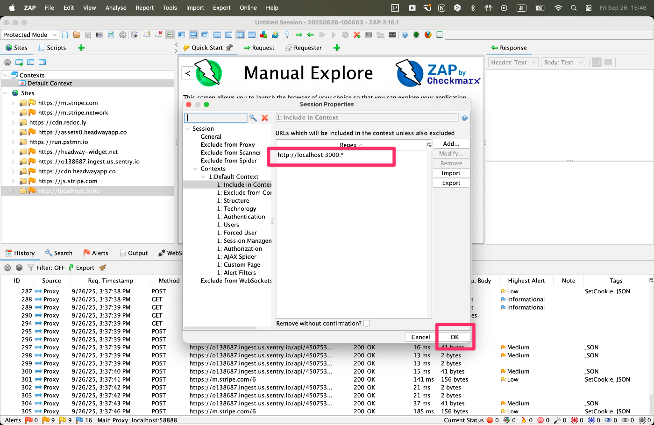Click the green right-arrow step icon
This screenshot has height=425, width=654.
click(299, 35)
